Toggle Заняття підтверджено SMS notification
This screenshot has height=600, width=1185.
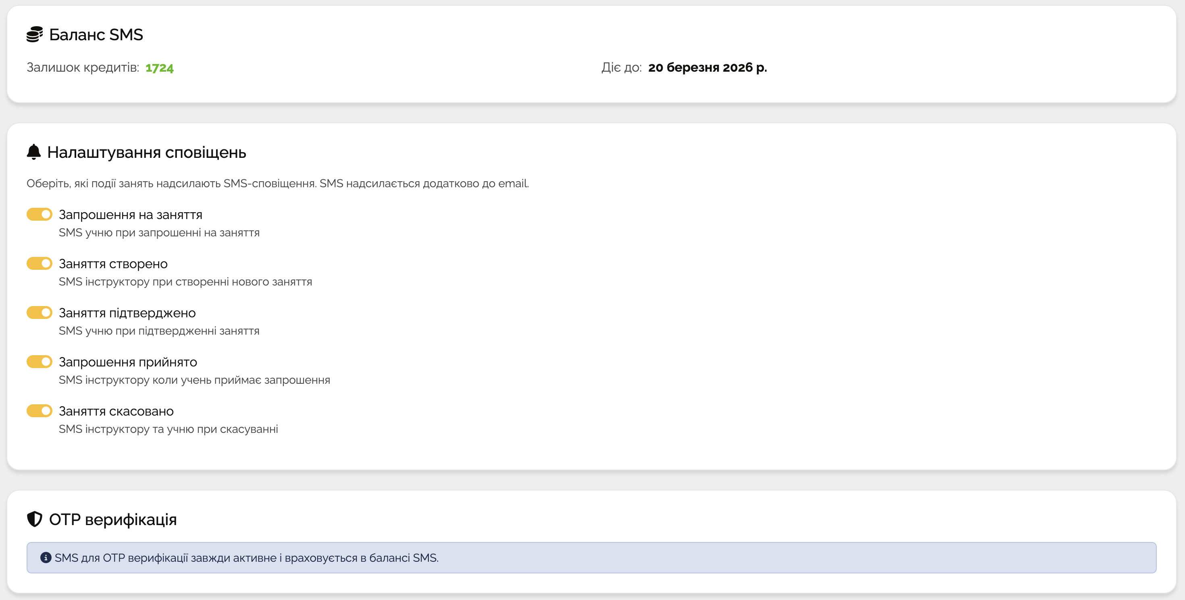[39, 313]
